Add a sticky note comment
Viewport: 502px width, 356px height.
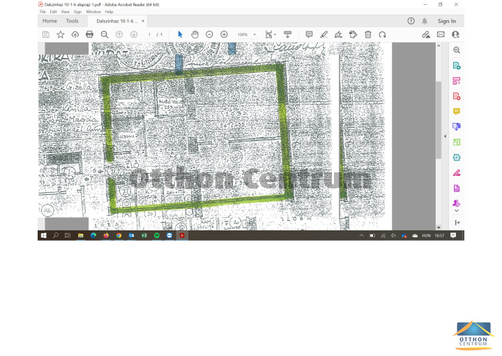click(x=309, y=35)
